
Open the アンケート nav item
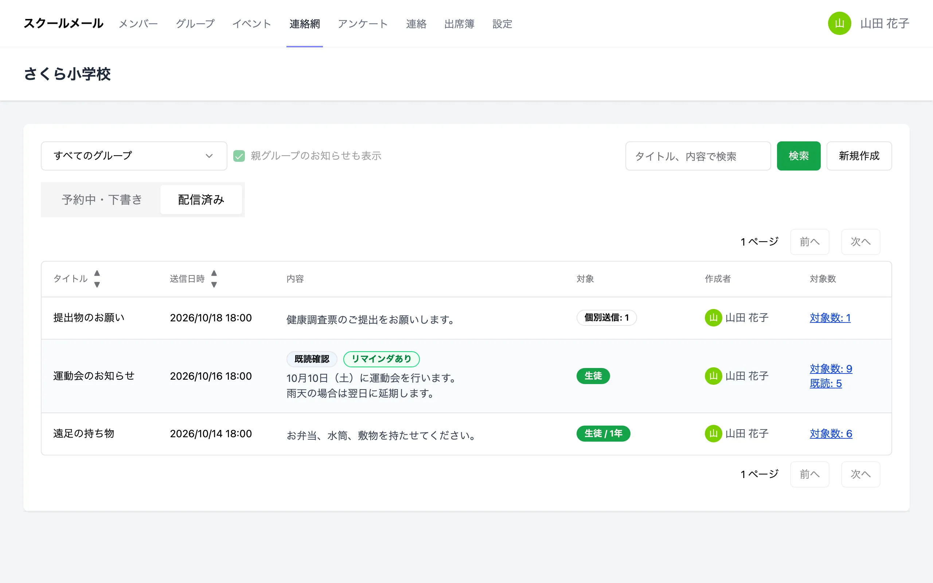(x=363, y=24)
